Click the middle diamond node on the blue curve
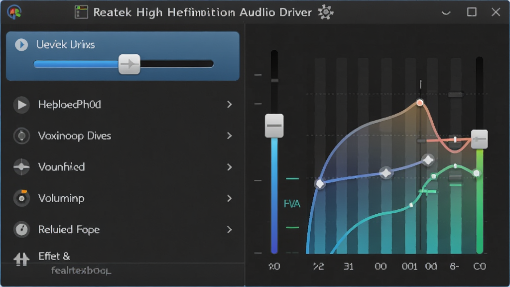Viewport: 510px width, 287px height. pyautogui.click(x=386, y=173)
